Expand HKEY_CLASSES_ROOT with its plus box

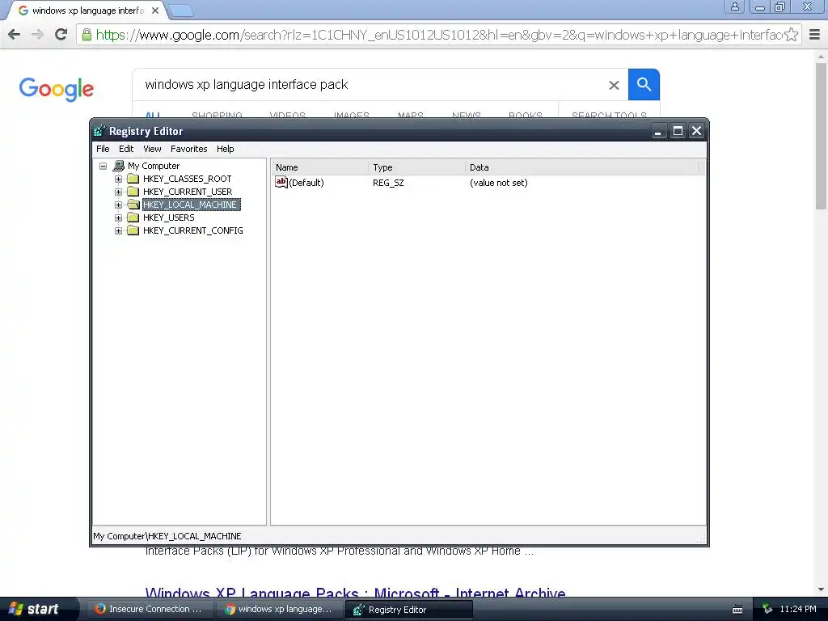tap(118, 179)
